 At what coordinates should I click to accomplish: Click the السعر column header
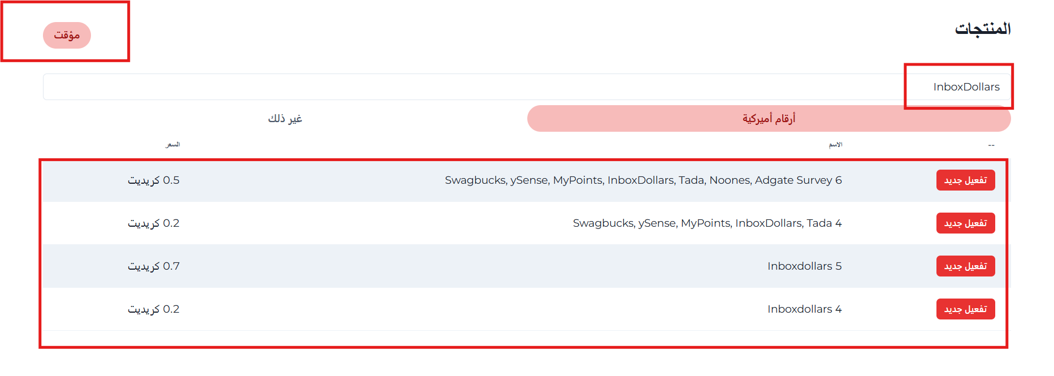pyautogui.click(x=172, y=145)
